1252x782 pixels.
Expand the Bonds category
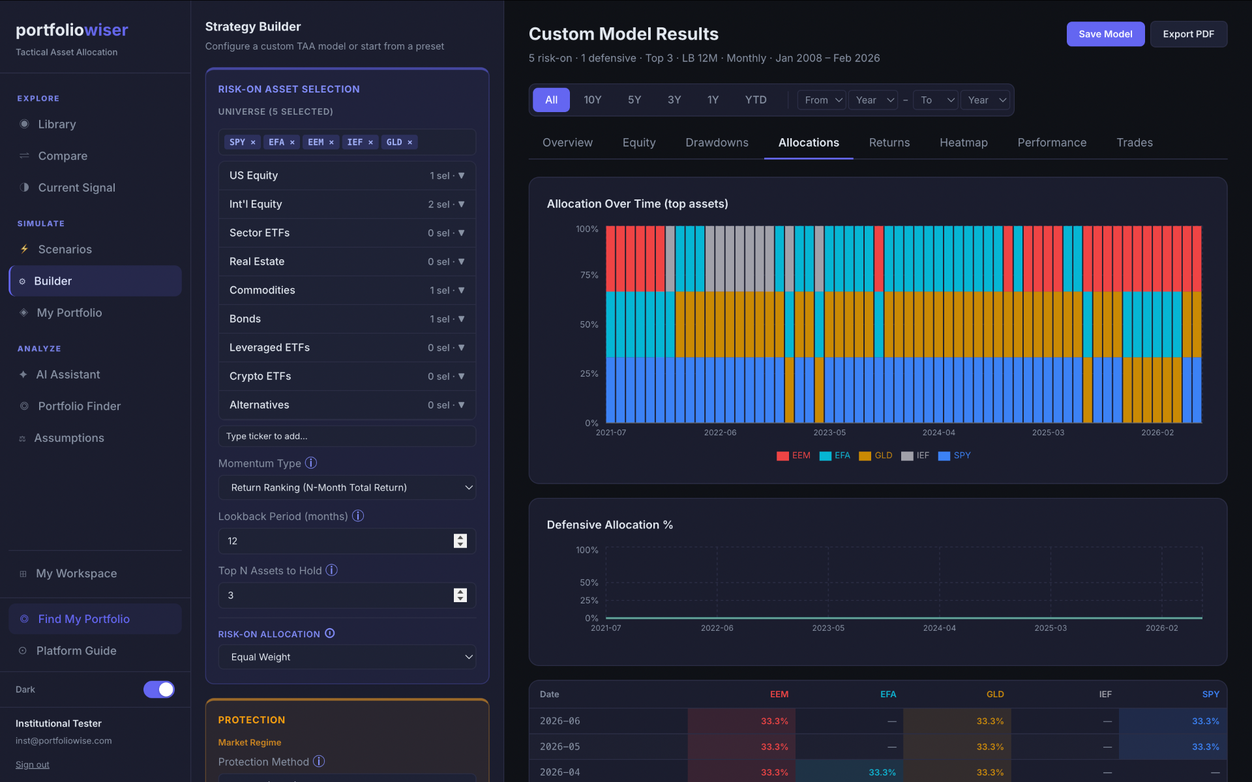[347, 319]
